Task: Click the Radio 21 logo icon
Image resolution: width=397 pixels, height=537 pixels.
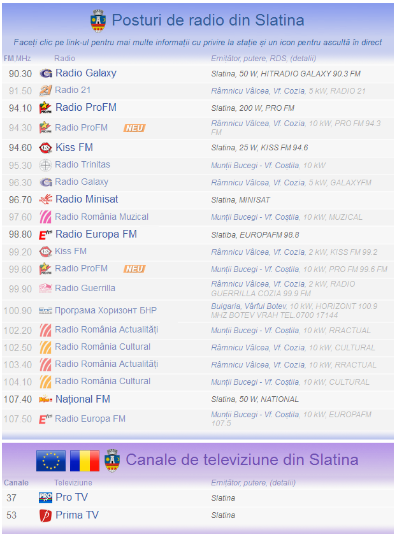Action: tap(45, 90)
